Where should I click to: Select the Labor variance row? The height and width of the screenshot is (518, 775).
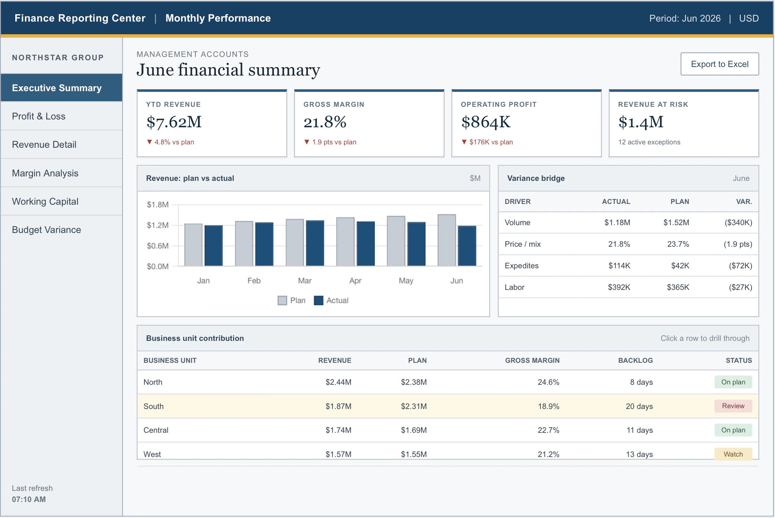628,287
